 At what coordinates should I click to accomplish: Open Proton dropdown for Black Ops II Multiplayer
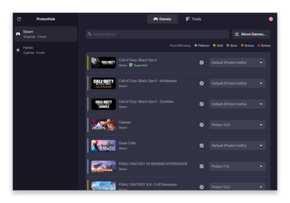point(237,84)
